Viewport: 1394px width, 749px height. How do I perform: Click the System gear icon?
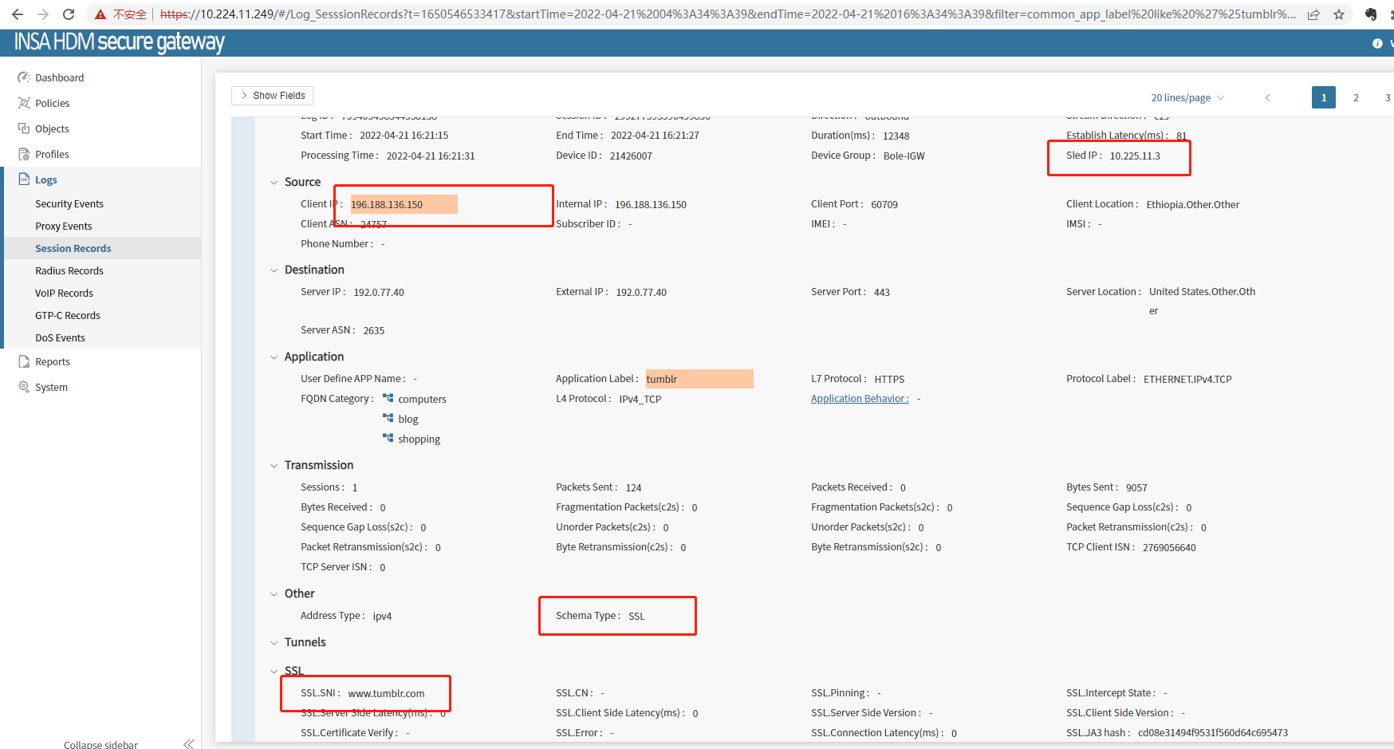pyautogui.click(x=24, y=387)
